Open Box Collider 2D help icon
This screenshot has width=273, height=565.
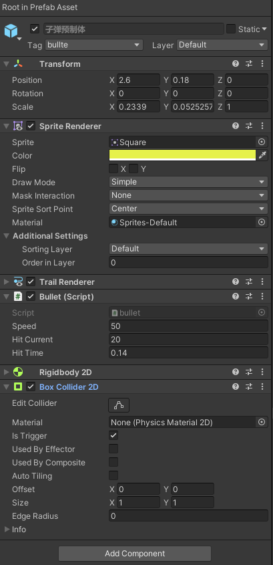click(236, 386)
